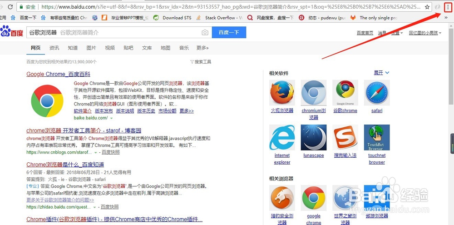
Task: Open 更多关于谷歌浏览器简介的问题>> link
Action: (x=60, y=200)
